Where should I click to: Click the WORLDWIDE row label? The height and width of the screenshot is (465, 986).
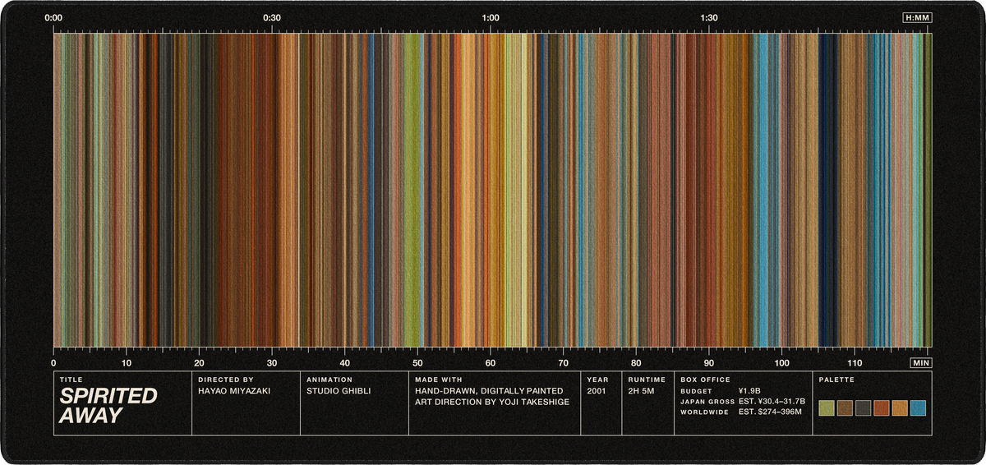coord(705,412)
